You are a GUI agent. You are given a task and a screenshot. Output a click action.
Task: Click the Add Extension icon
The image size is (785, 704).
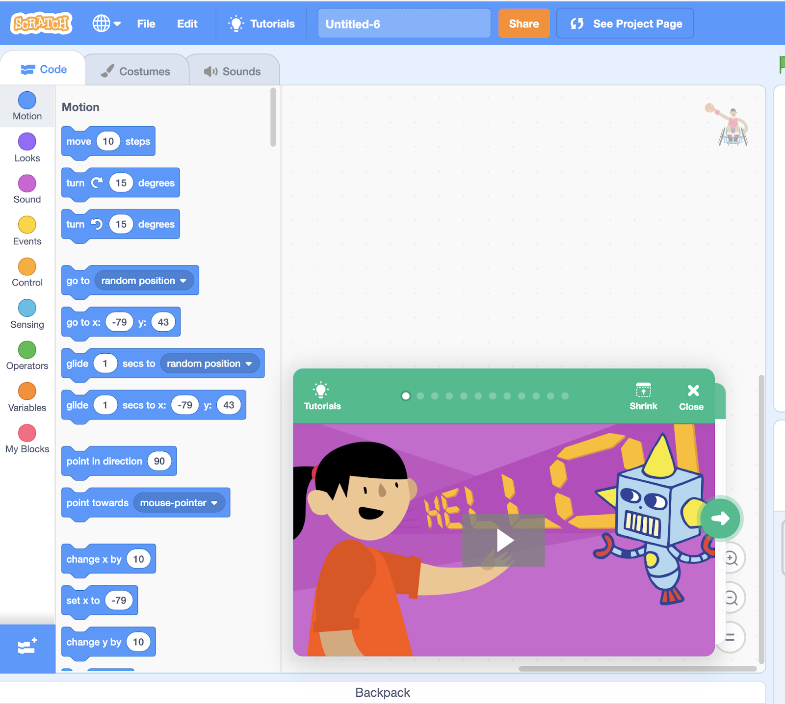tap(27, 648)
